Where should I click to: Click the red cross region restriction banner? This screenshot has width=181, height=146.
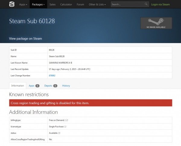91,103
